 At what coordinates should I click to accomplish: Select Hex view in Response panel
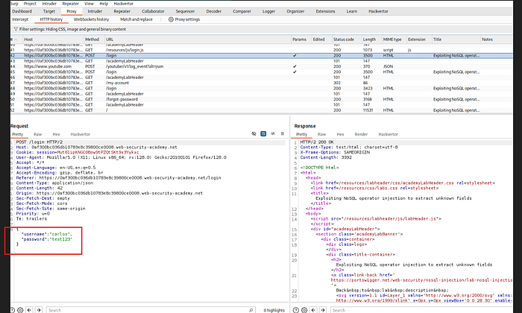[340, 134]
